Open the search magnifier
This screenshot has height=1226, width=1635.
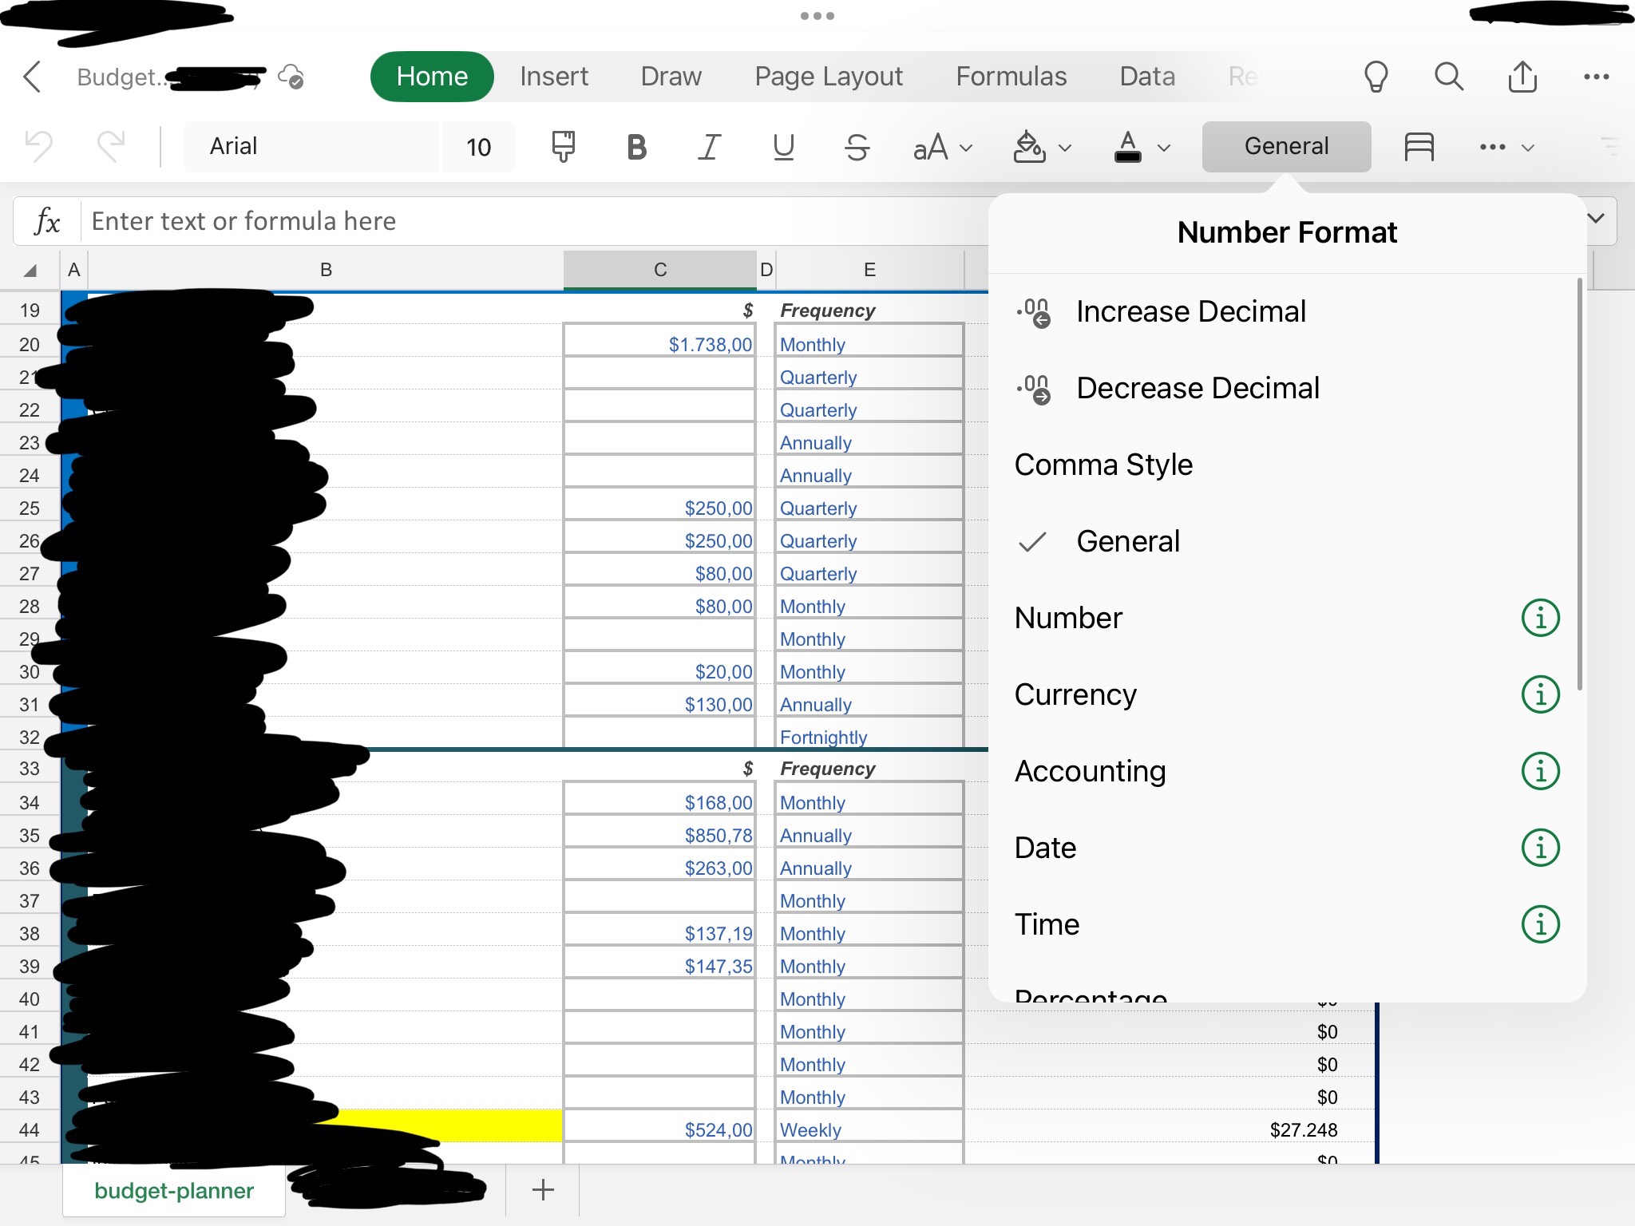click(1448, 77)
